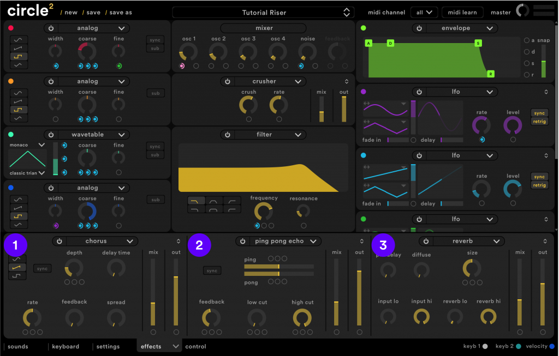Toggle the envelope module power button
The image size is (559, 356).
419,28
